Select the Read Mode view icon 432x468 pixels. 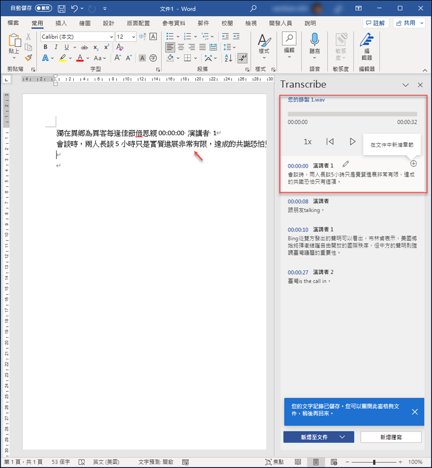(298, 462)
